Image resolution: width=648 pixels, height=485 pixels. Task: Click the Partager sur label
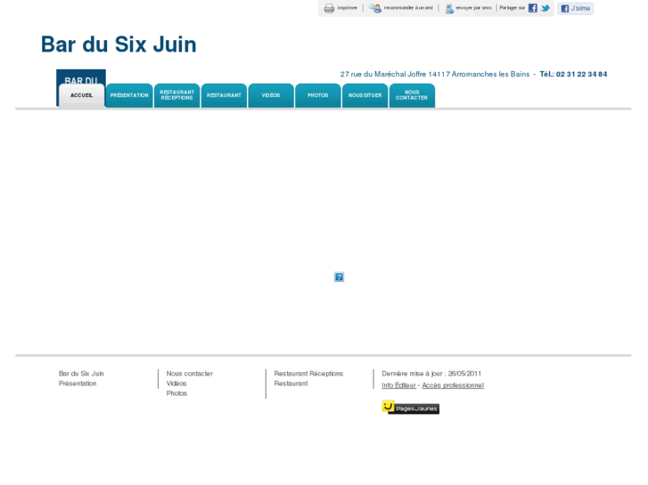pyautogui.click(x=512, y=8)
